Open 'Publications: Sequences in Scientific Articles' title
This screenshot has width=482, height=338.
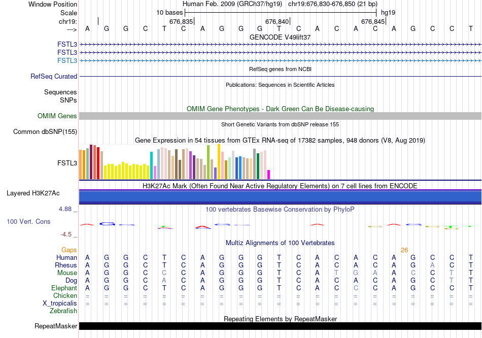[280, 85]
